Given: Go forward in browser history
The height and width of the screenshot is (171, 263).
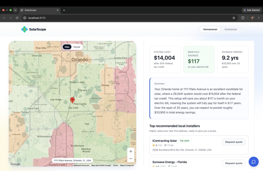Looking at the screenshot, I should coord(10,18).
